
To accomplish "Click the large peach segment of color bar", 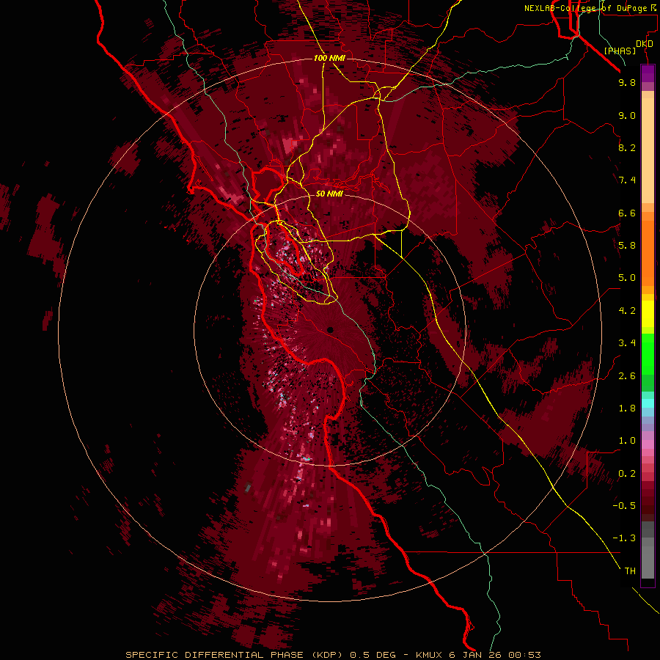I will pos(648,150).
